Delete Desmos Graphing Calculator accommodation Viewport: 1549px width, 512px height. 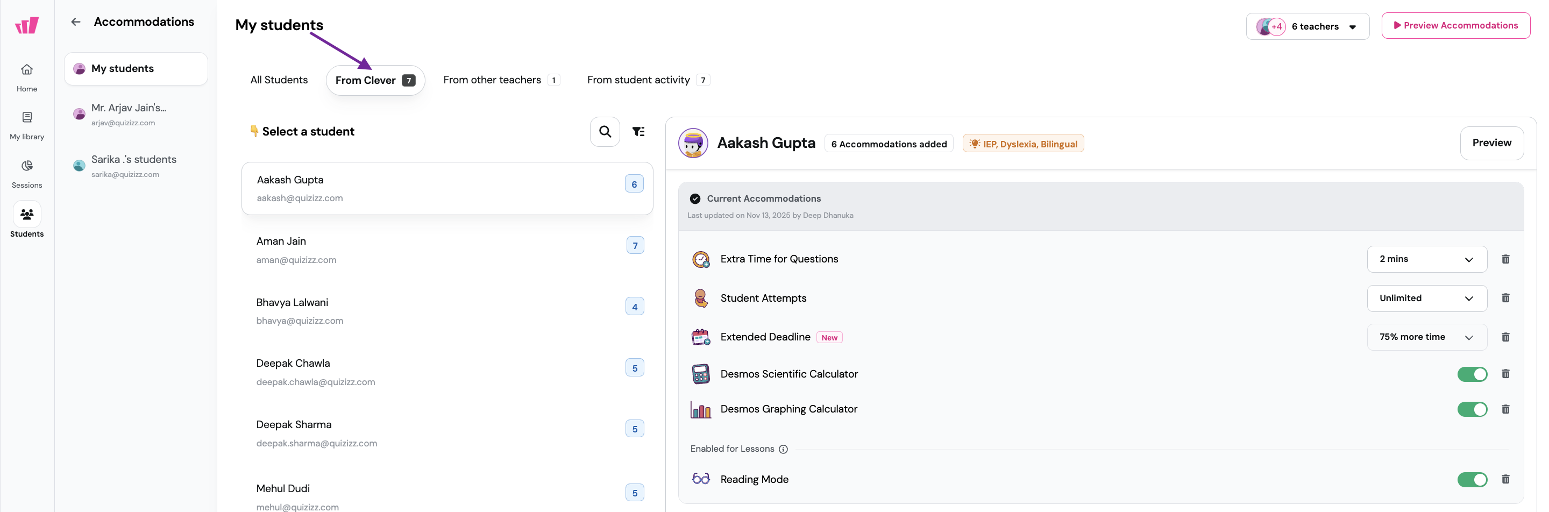coord(1506,409)
